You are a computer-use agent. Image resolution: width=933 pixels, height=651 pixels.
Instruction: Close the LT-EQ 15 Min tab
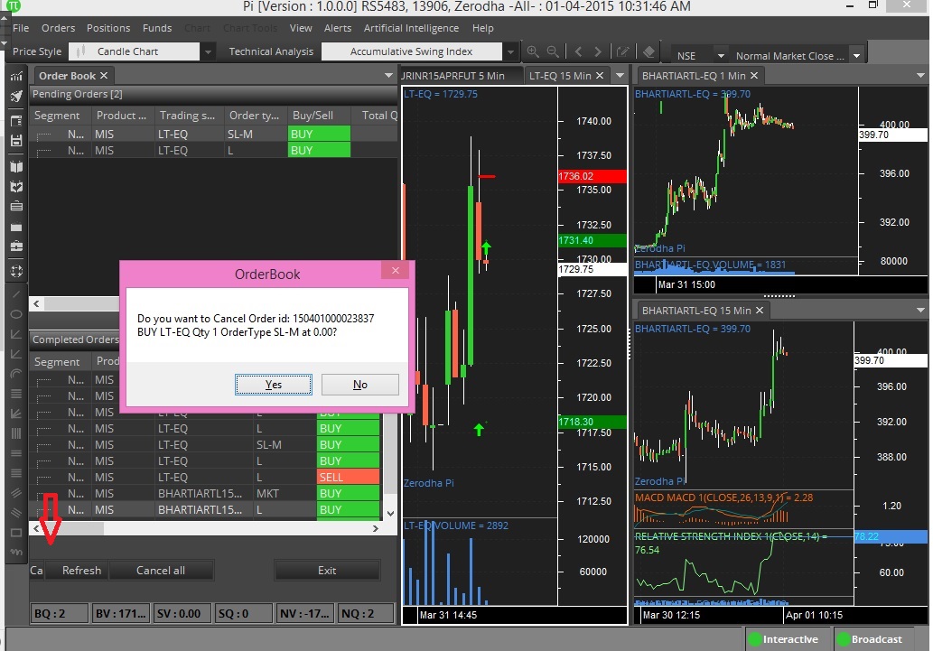tap(600, 76)
